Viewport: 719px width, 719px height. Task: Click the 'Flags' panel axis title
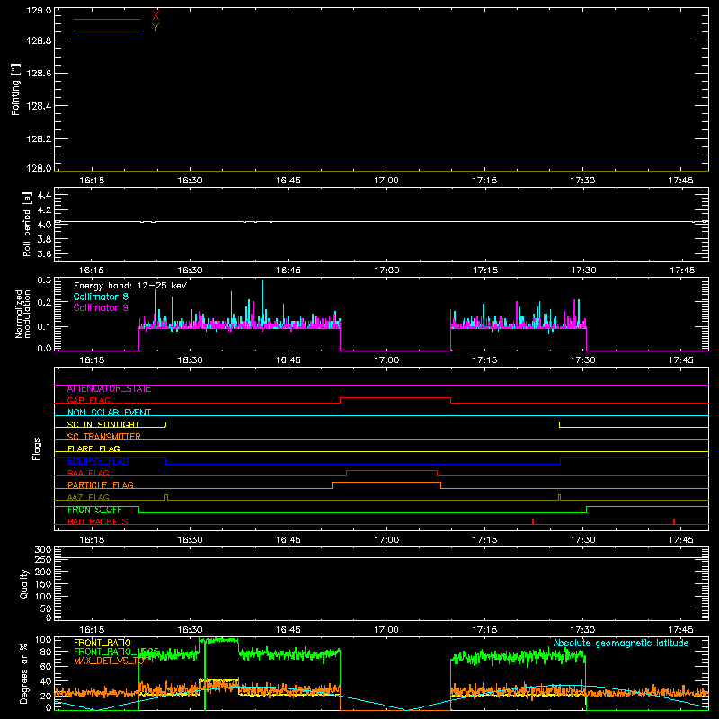click(37, 448)
